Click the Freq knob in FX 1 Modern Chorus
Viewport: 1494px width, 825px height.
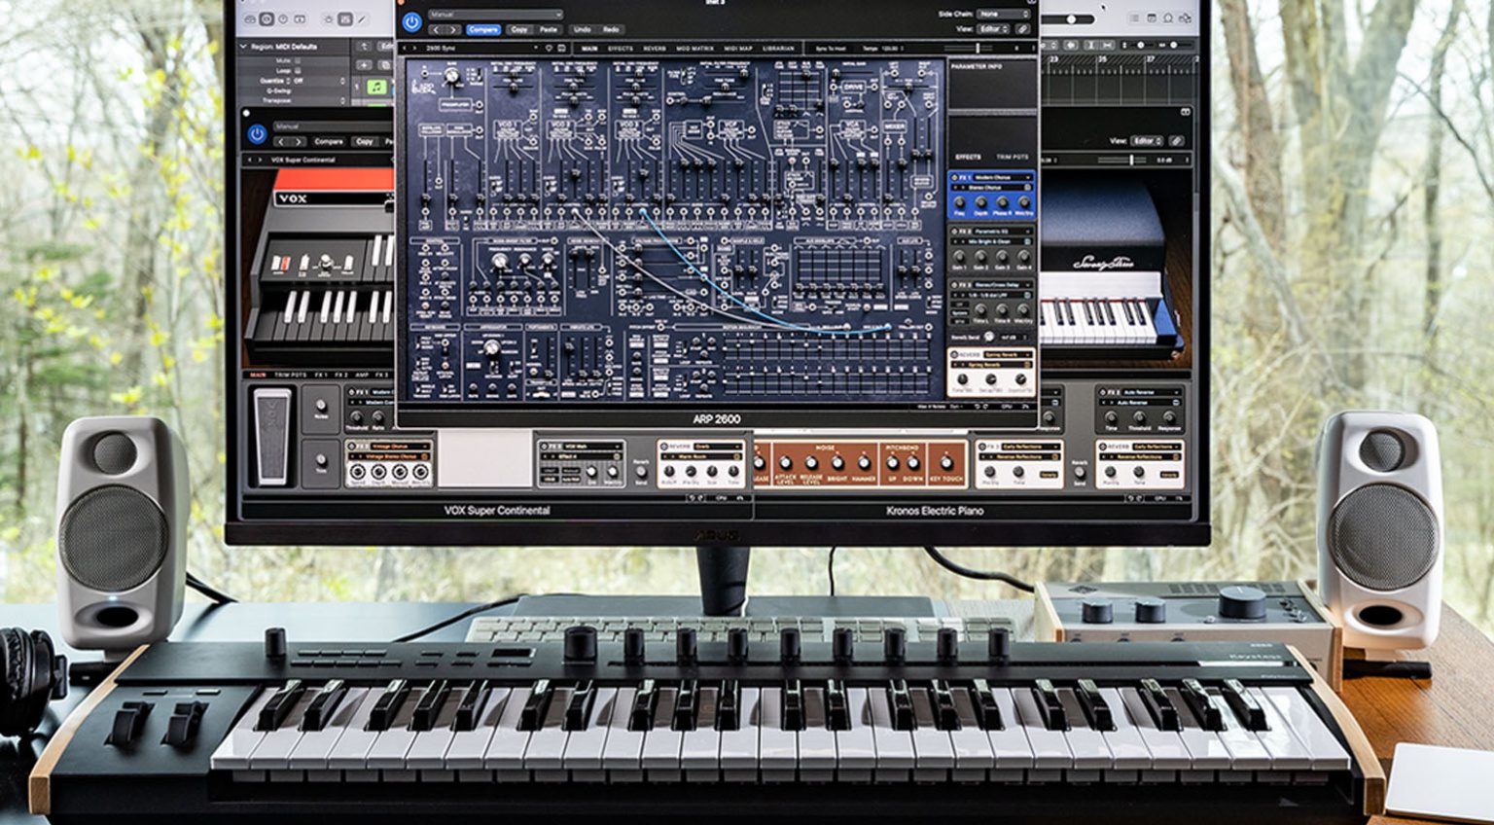point(960,201)
